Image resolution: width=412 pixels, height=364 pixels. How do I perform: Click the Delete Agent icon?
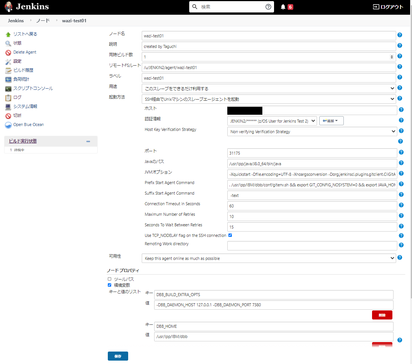pos(8,52)
